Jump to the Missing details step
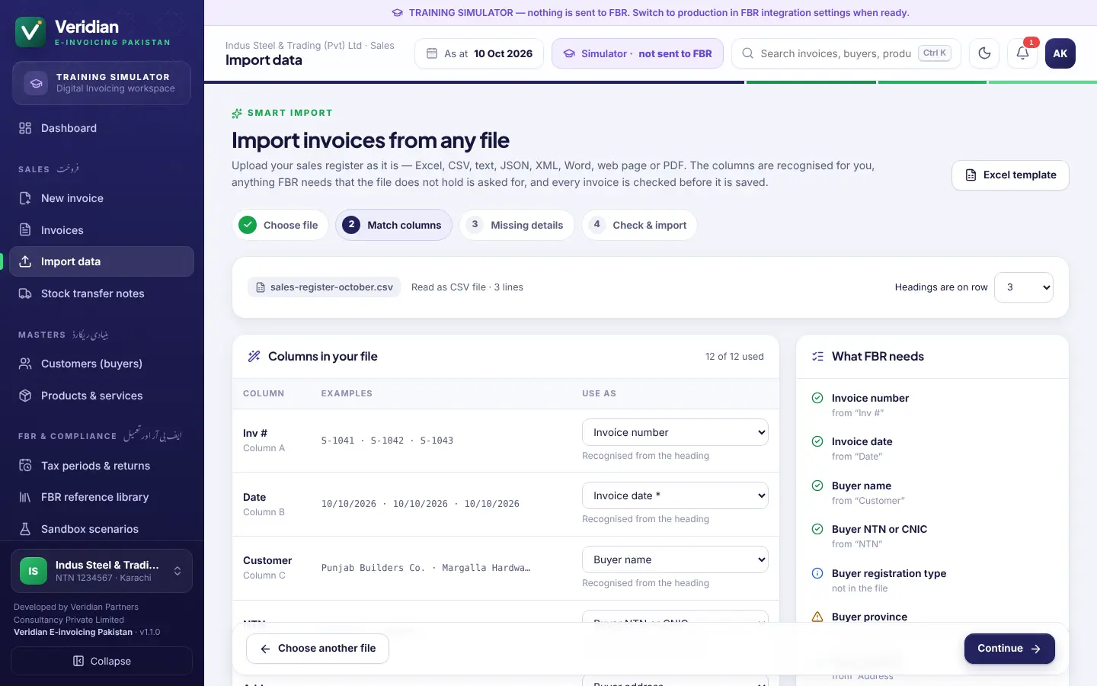The image size is (1097, 686). [x=517, y=225]
